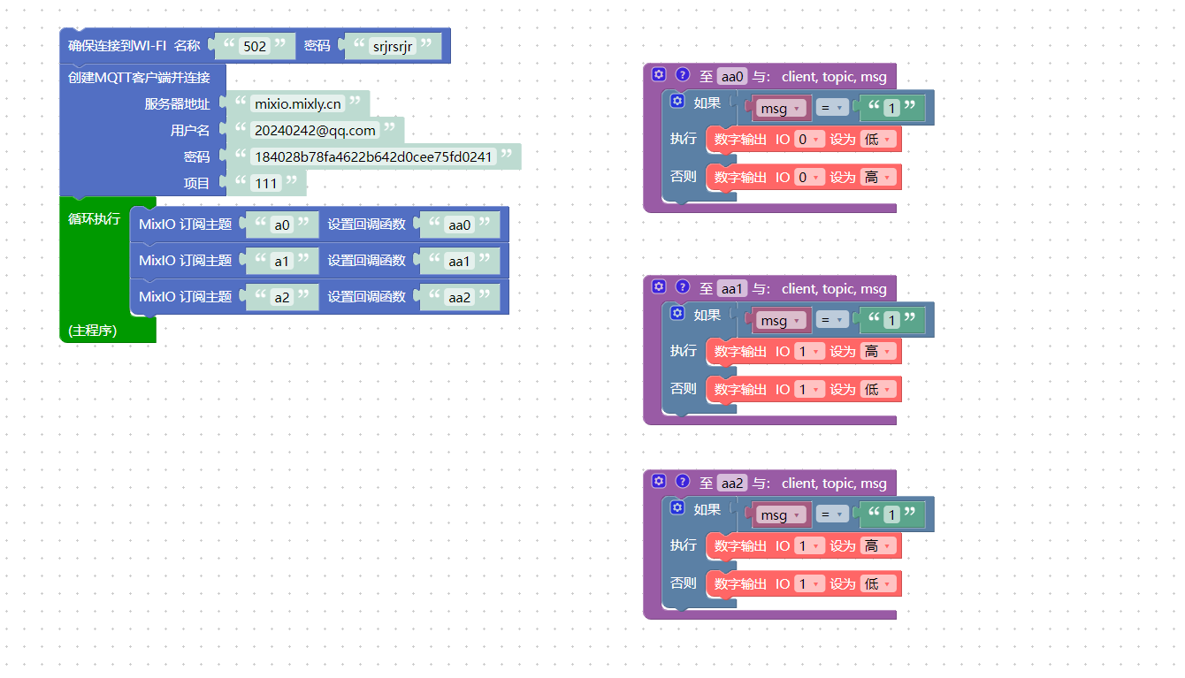1185x678 pixels.
Task: Open IO 1 pin dropdown in aa1 否则 row
Action: (x=809, y=390)
